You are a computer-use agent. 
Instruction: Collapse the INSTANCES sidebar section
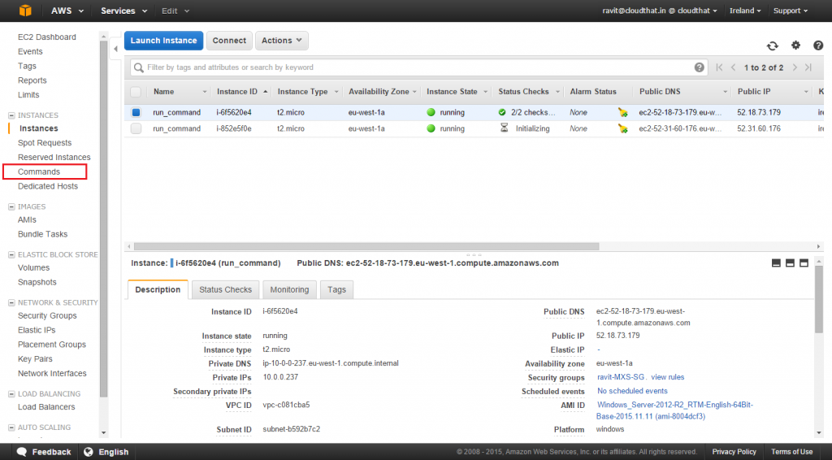pyautogui.click(x=11, y=115)
